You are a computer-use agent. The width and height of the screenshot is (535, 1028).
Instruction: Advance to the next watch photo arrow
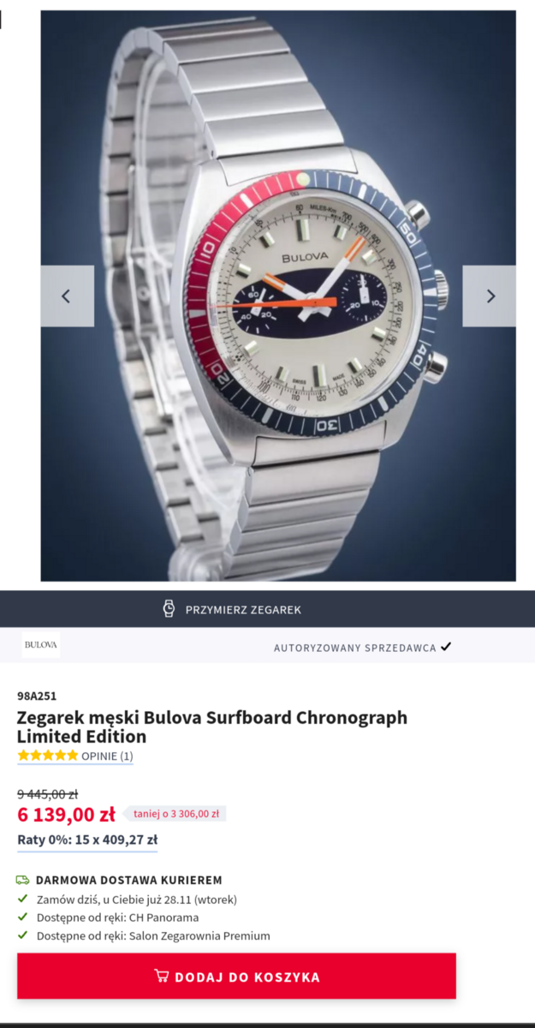click(x=490, y=296)
